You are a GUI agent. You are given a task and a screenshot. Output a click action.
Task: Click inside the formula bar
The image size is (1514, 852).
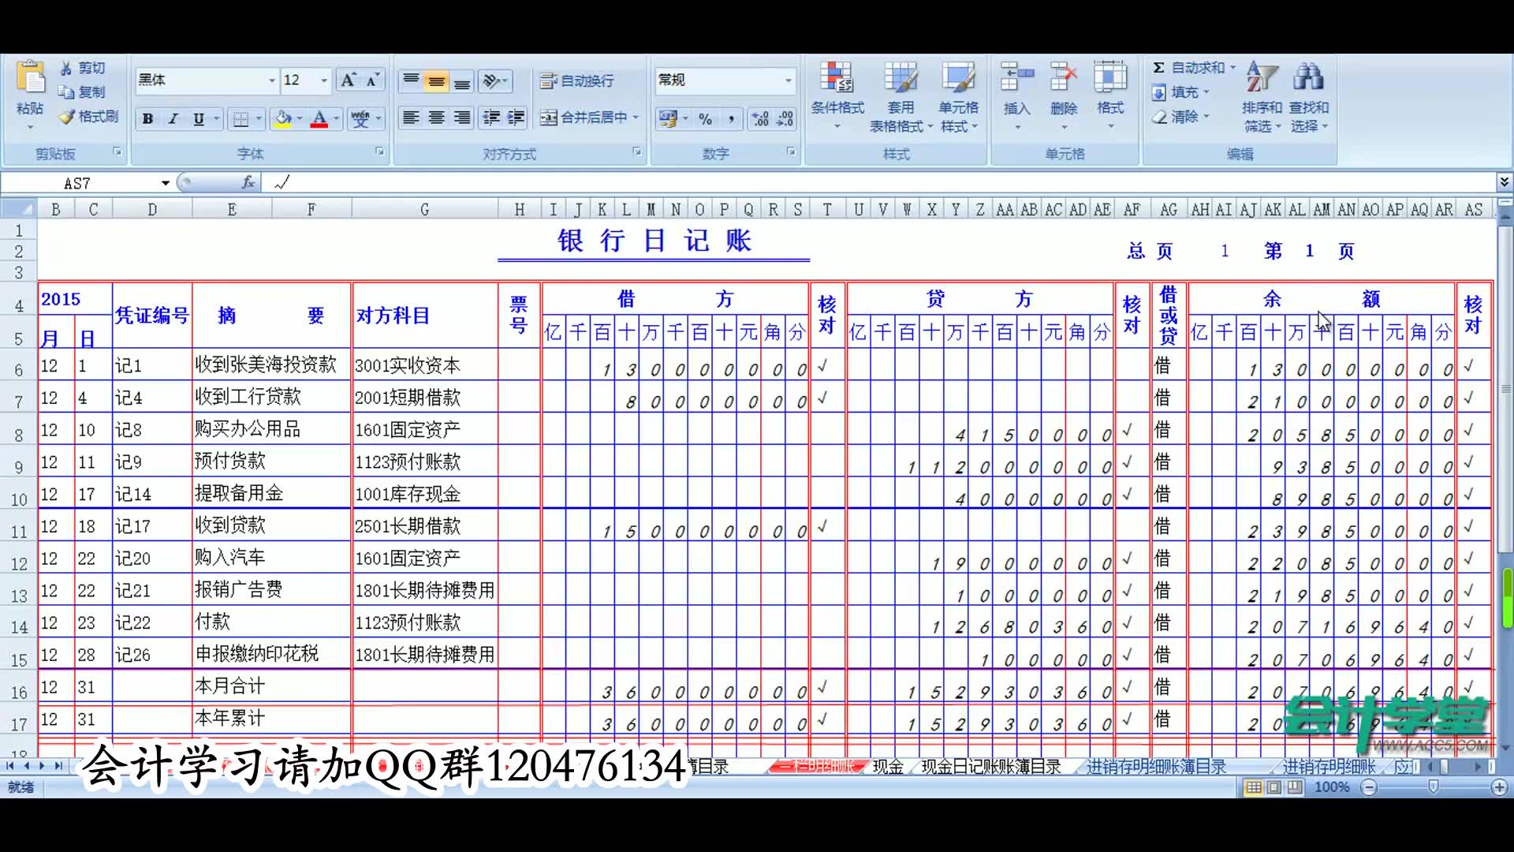(x=552, y=182)
